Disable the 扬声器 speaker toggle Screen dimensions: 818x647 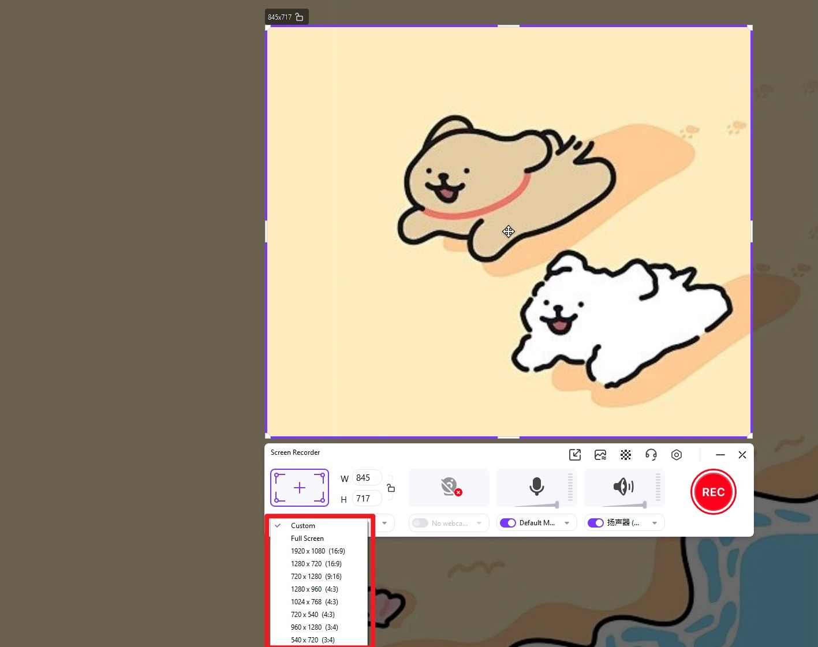point(596,523)
